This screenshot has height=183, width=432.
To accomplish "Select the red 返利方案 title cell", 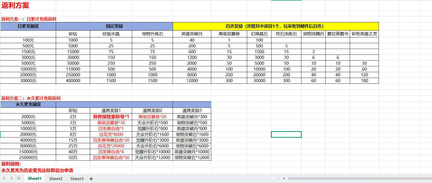I will tap(15, 5).
